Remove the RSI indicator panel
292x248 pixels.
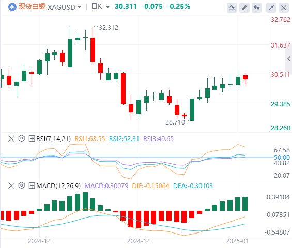(x=11, y=138)
